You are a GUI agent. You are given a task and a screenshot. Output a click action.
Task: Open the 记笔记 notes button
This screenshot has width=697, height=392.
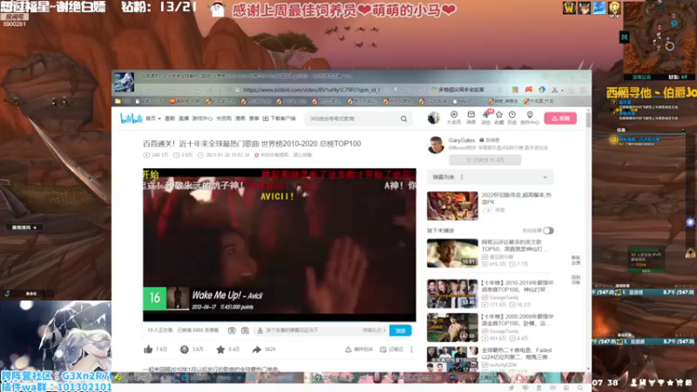click(x=391, y=349)
